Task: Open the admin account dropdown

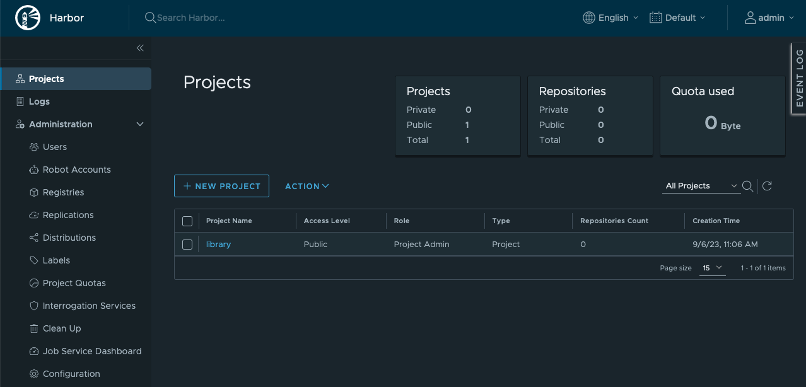Action: 769,18
